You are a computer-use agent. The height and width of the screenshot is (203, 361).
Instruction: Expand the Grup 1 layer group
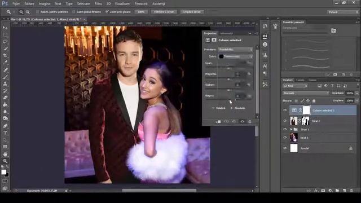291,129
